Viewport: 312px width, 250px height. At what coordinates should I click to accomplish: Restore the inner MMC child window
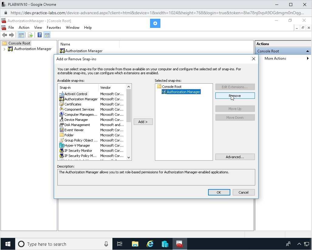pos(303,28)
